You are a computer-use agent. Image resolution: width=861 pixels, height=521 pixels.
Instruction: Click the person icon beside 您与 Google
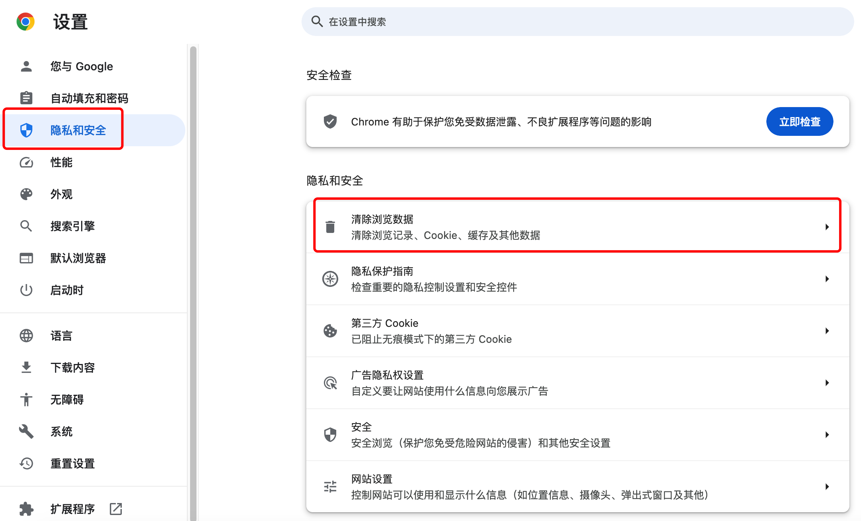coord(26,66)
